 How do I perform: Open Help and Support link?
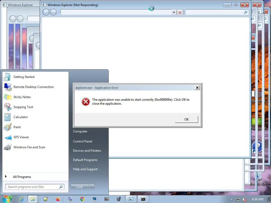pos(85,169)
